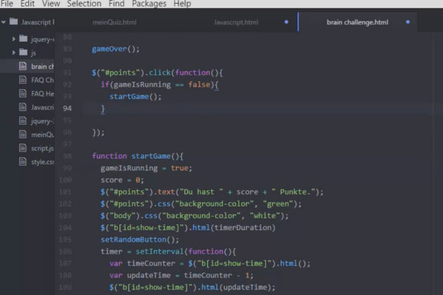Click line number 98 in gutter
The image size is (443, 295).
pos(67,156)
